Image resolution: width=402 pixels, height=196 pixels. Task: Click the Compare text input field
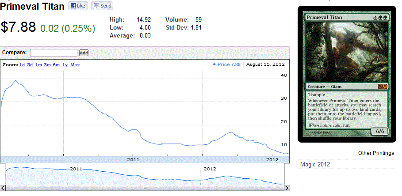[x=54, y=53]
